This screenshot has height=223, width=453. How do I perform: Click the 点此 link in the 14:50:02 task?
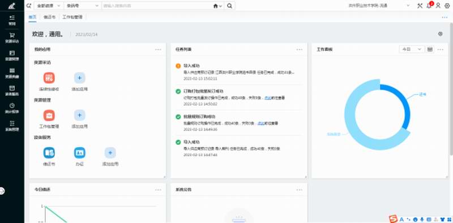tap(267, 98)
